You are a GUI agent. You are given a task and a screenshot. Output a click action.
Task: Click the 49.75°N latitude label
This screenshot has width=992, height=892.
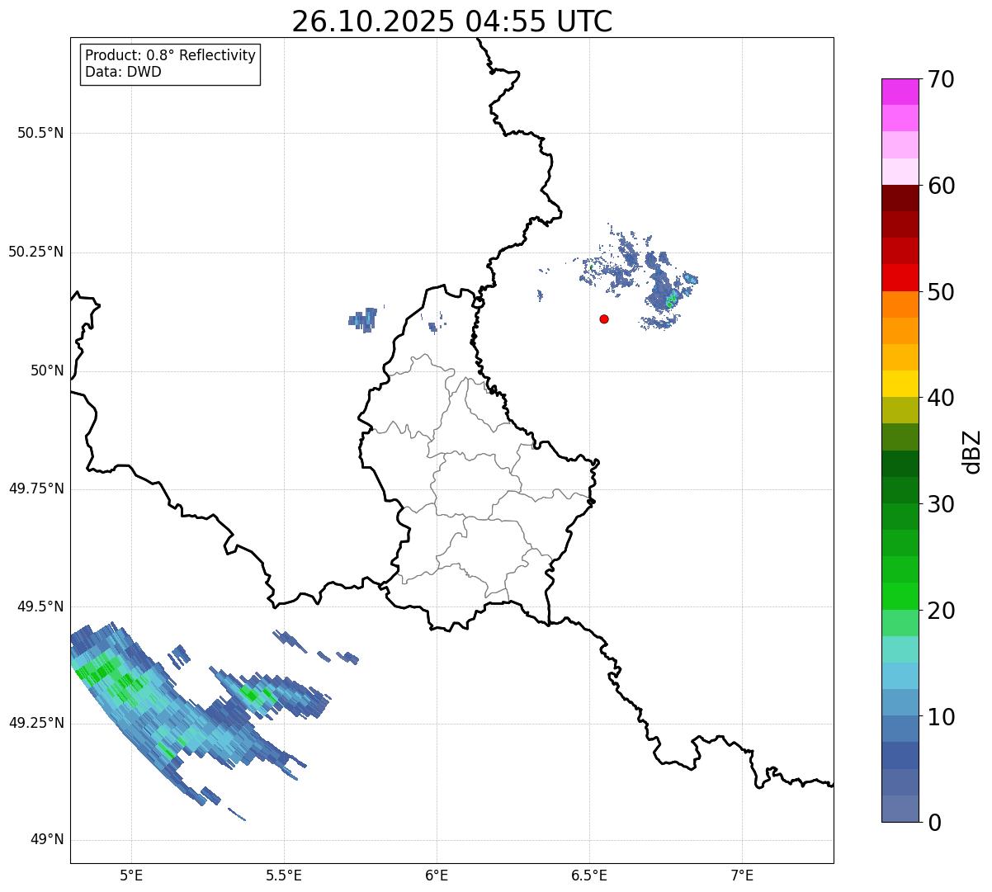point(36,488)
